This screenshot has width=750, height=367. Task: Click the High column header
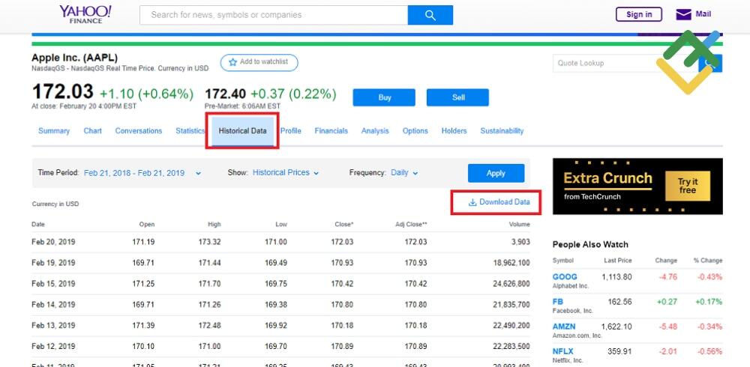[x=214, y=225]
